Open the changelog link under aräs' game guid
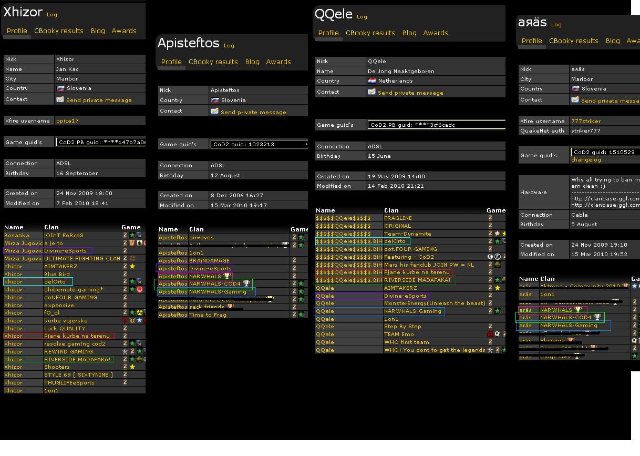640x456 pixels. point(586,160)
